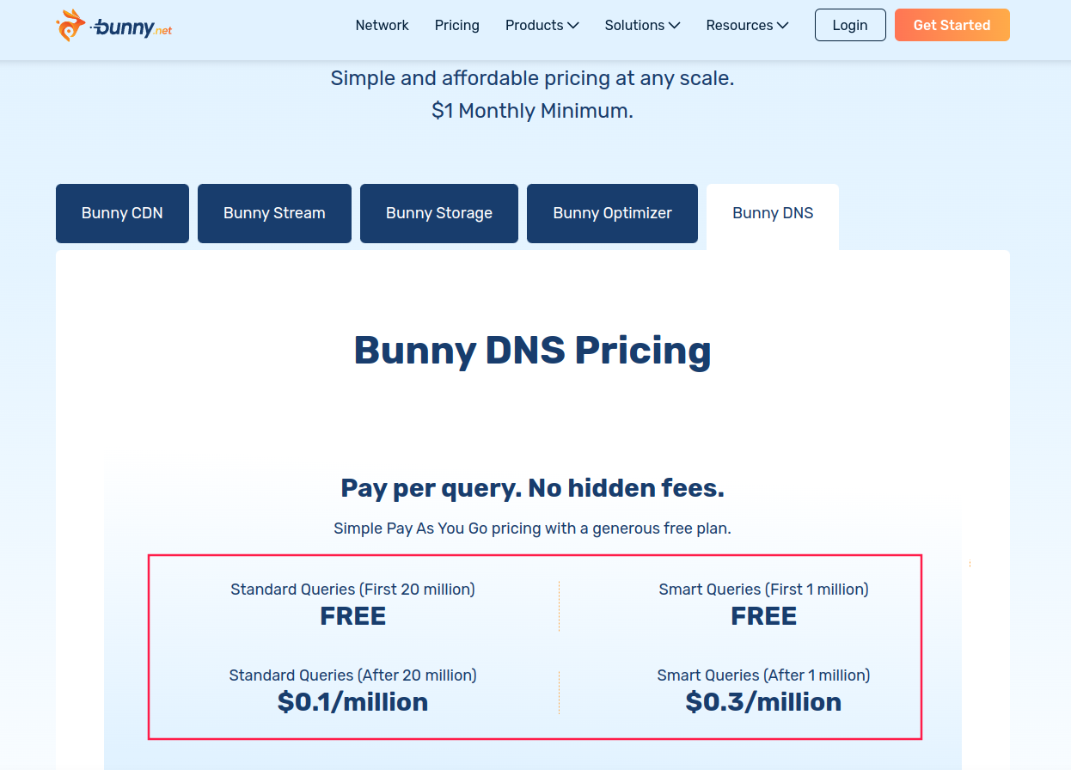This screenshot has width=1071, height=770.
Task: Open the Network page link
Action: click(382, 25)
